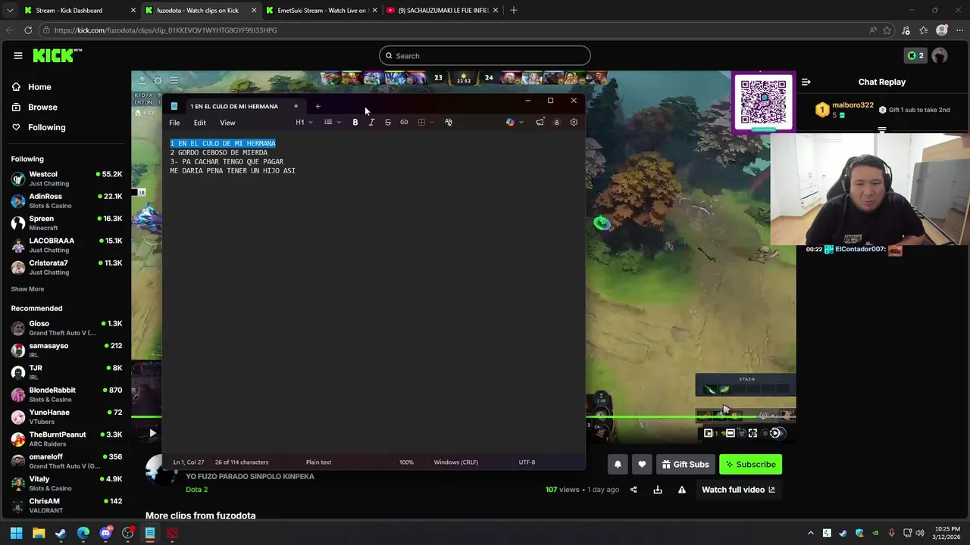Click the Plain text status in Notepad
Image resolution: width=970 pixels, height=545 pixels.
click(318, 462)
